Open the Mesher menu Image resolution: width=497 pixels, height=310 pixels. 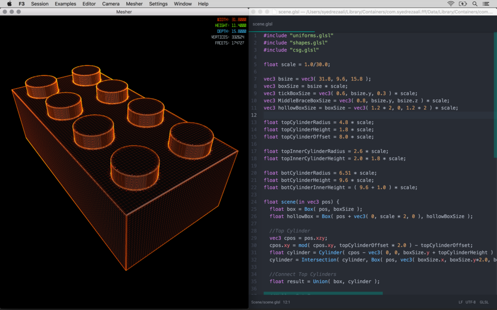pos(134,4)
